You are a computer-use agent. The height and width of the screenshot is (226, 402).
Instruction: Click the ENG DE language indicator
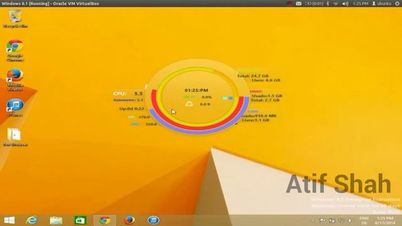(364, 220)
